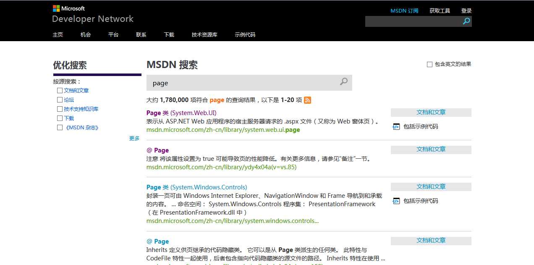Click the 文档和文章 filter label in sidebar
534x265 pixels.
[x=76, y=90]
